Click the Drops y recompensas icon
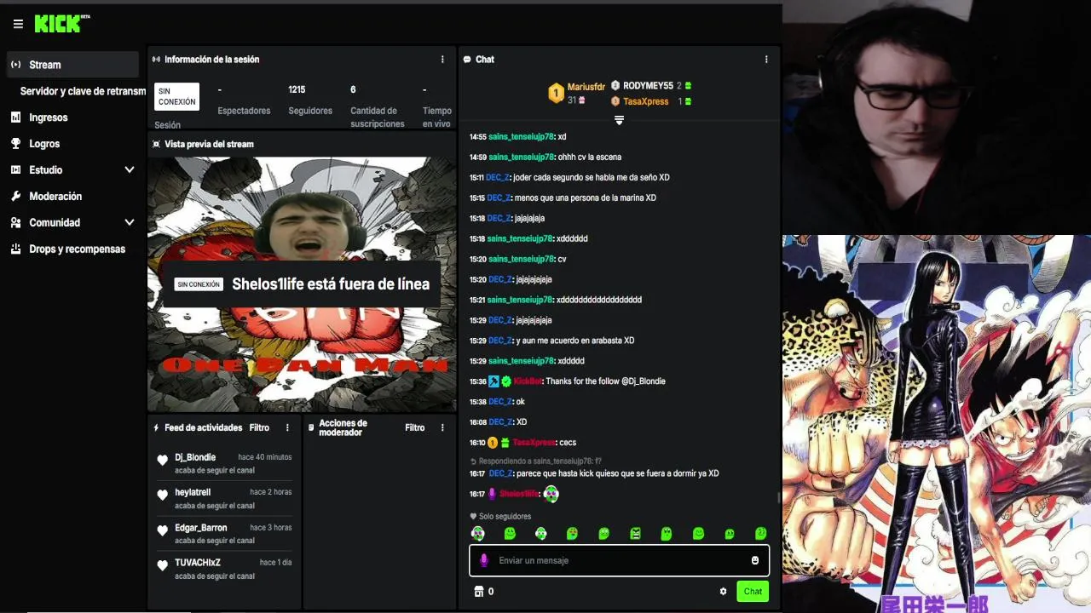 coord(15,249)
